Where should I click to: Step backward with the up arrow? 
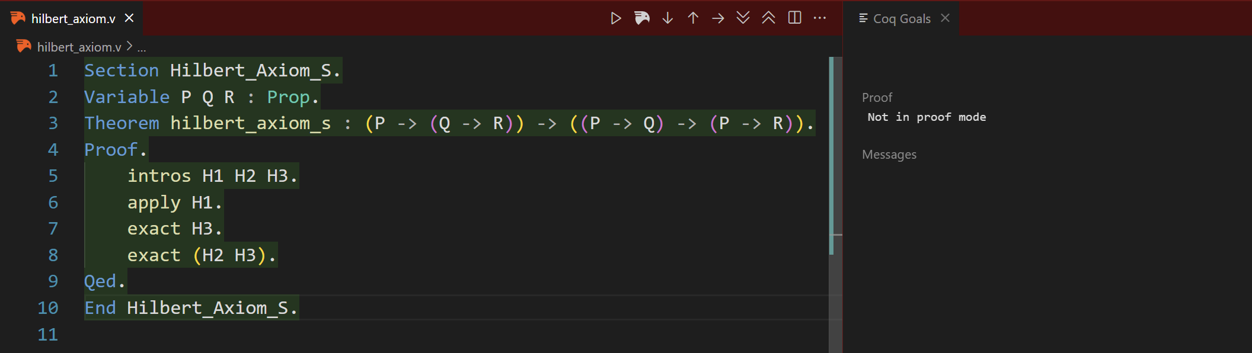point(693,18)
